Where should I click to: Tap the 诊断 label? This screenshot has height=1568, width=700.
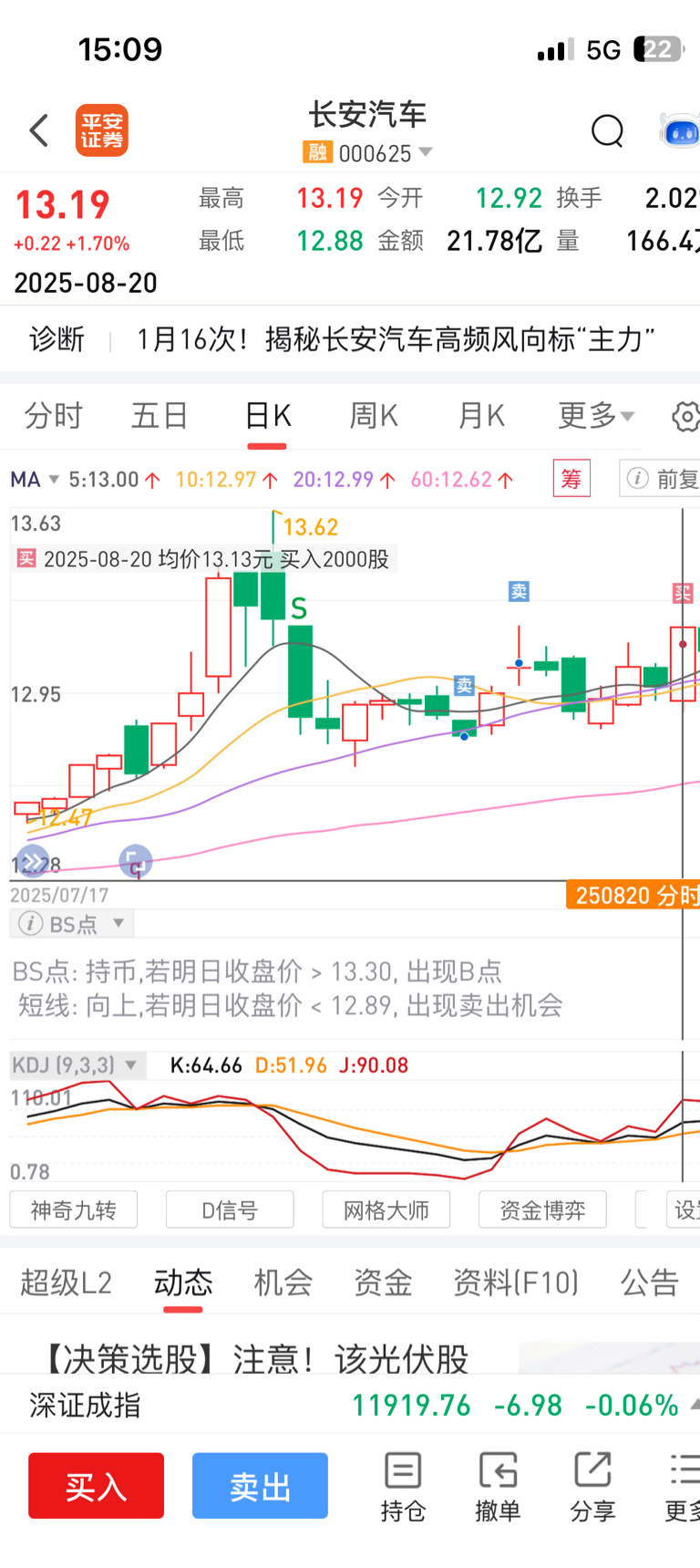coord(57,339)
